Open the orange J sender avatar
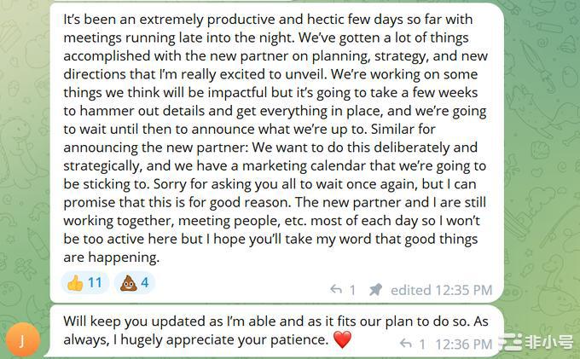 coord(22,338)
